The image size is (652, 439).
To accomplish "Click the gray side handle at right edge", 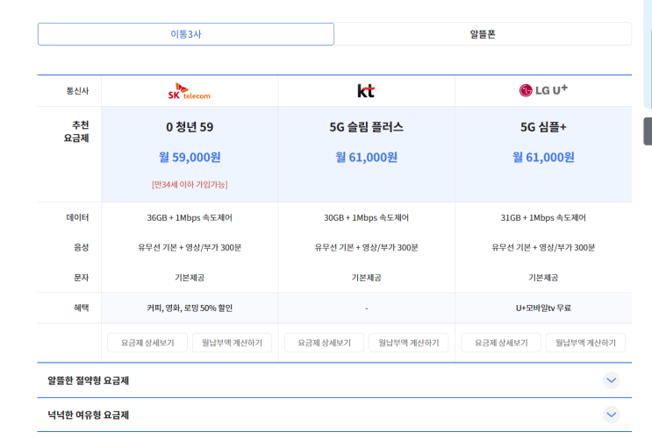I will click(648, 131).
